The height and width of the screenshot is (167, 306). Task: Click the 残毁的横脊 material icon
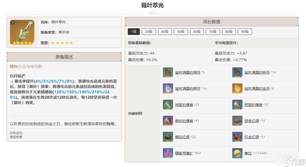(x=168, y=105)
